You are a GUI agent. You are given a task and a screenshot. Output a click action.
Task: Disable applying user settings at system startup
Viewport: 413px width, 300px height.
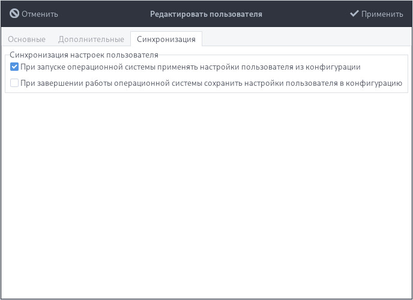pyautogui.click(x=14, y=67)
